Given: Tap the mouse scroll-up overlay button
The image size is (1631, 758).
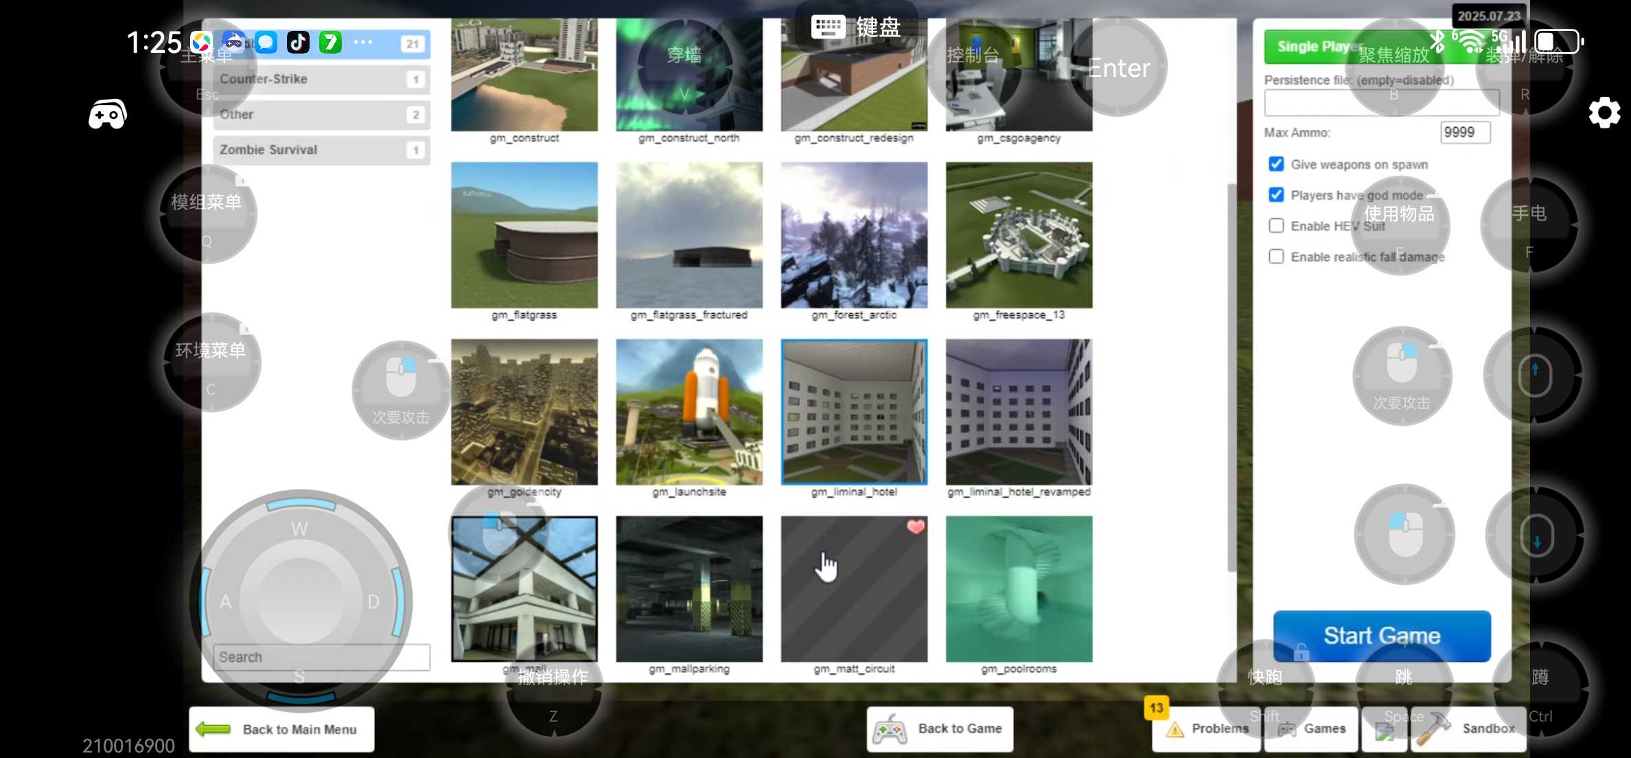Looking at the screenshot, I should pyautogui.click(x=1534, y=375).
